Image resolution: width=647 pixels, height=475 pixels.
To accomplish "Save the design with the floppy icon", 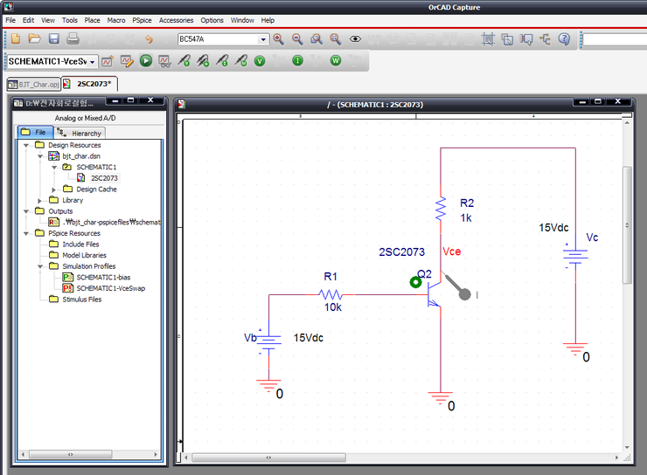I will pyautogui.click(x=53, y=38).
